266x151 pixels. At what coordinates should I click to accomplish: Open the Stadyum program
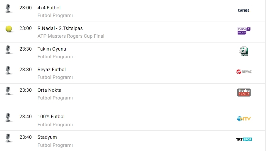pyautogui.click(x=47, y=137)
